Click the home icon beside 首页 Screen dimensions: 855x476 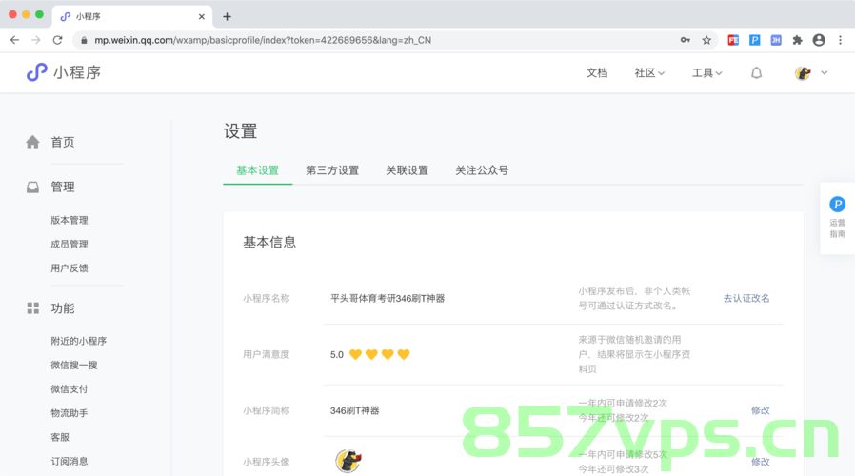tap(32, 142)
